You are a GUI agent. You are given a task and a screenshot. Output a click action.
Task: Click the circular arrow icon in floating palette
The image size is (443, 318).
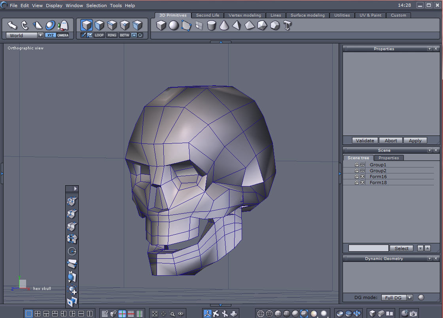[72, 251]
